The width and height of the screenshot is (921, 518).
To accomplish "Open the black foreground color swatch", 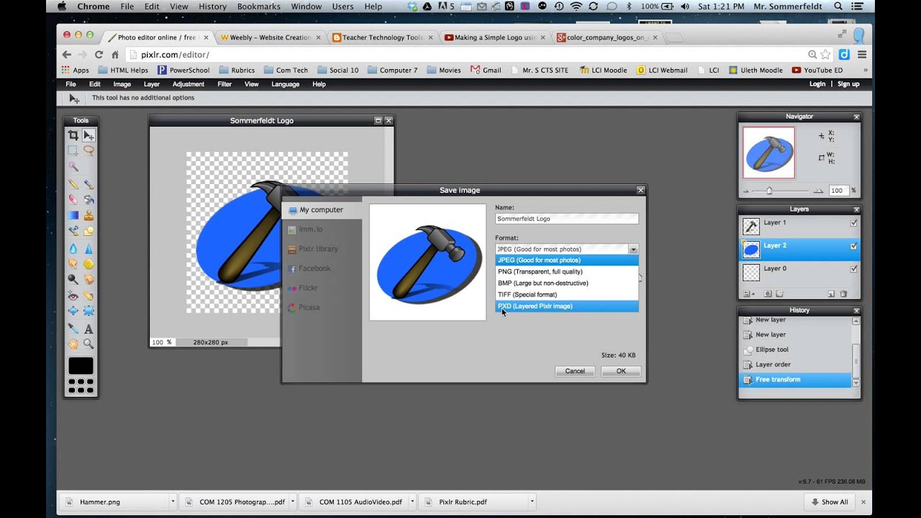I will pyautogui.click(x=81, y=366).
